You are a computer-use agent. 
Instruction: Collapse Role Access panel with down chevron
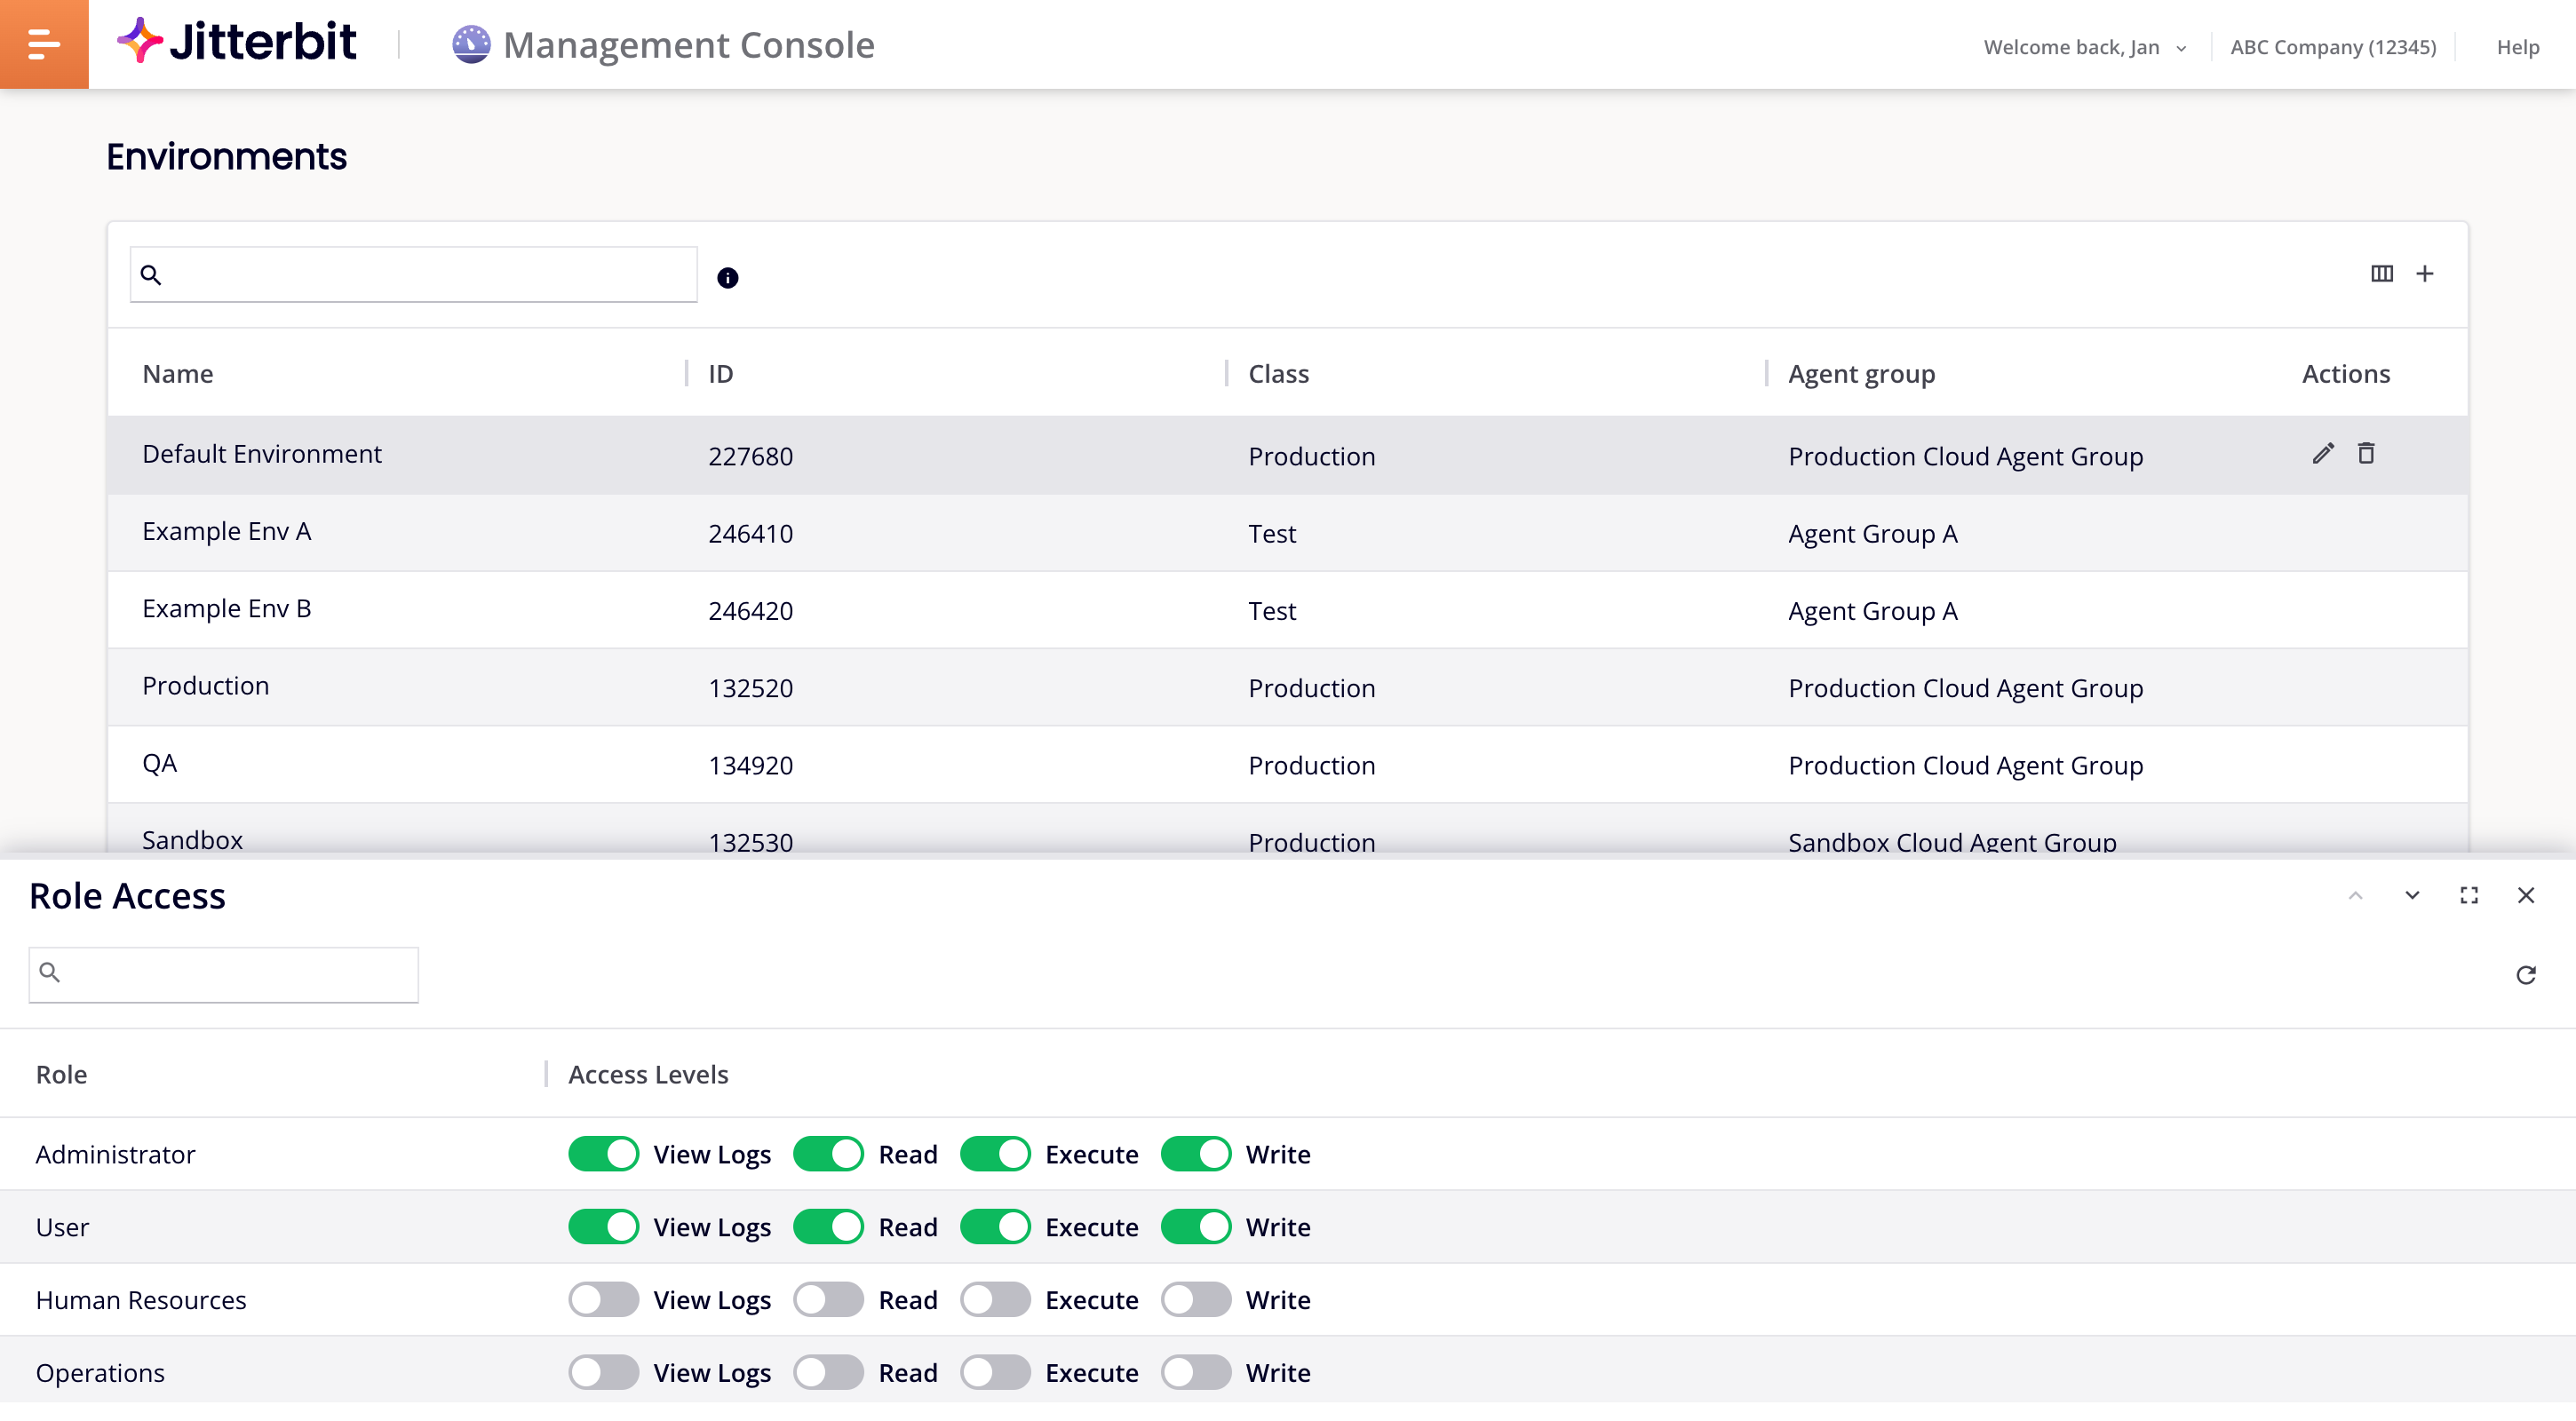(2412, 896)
